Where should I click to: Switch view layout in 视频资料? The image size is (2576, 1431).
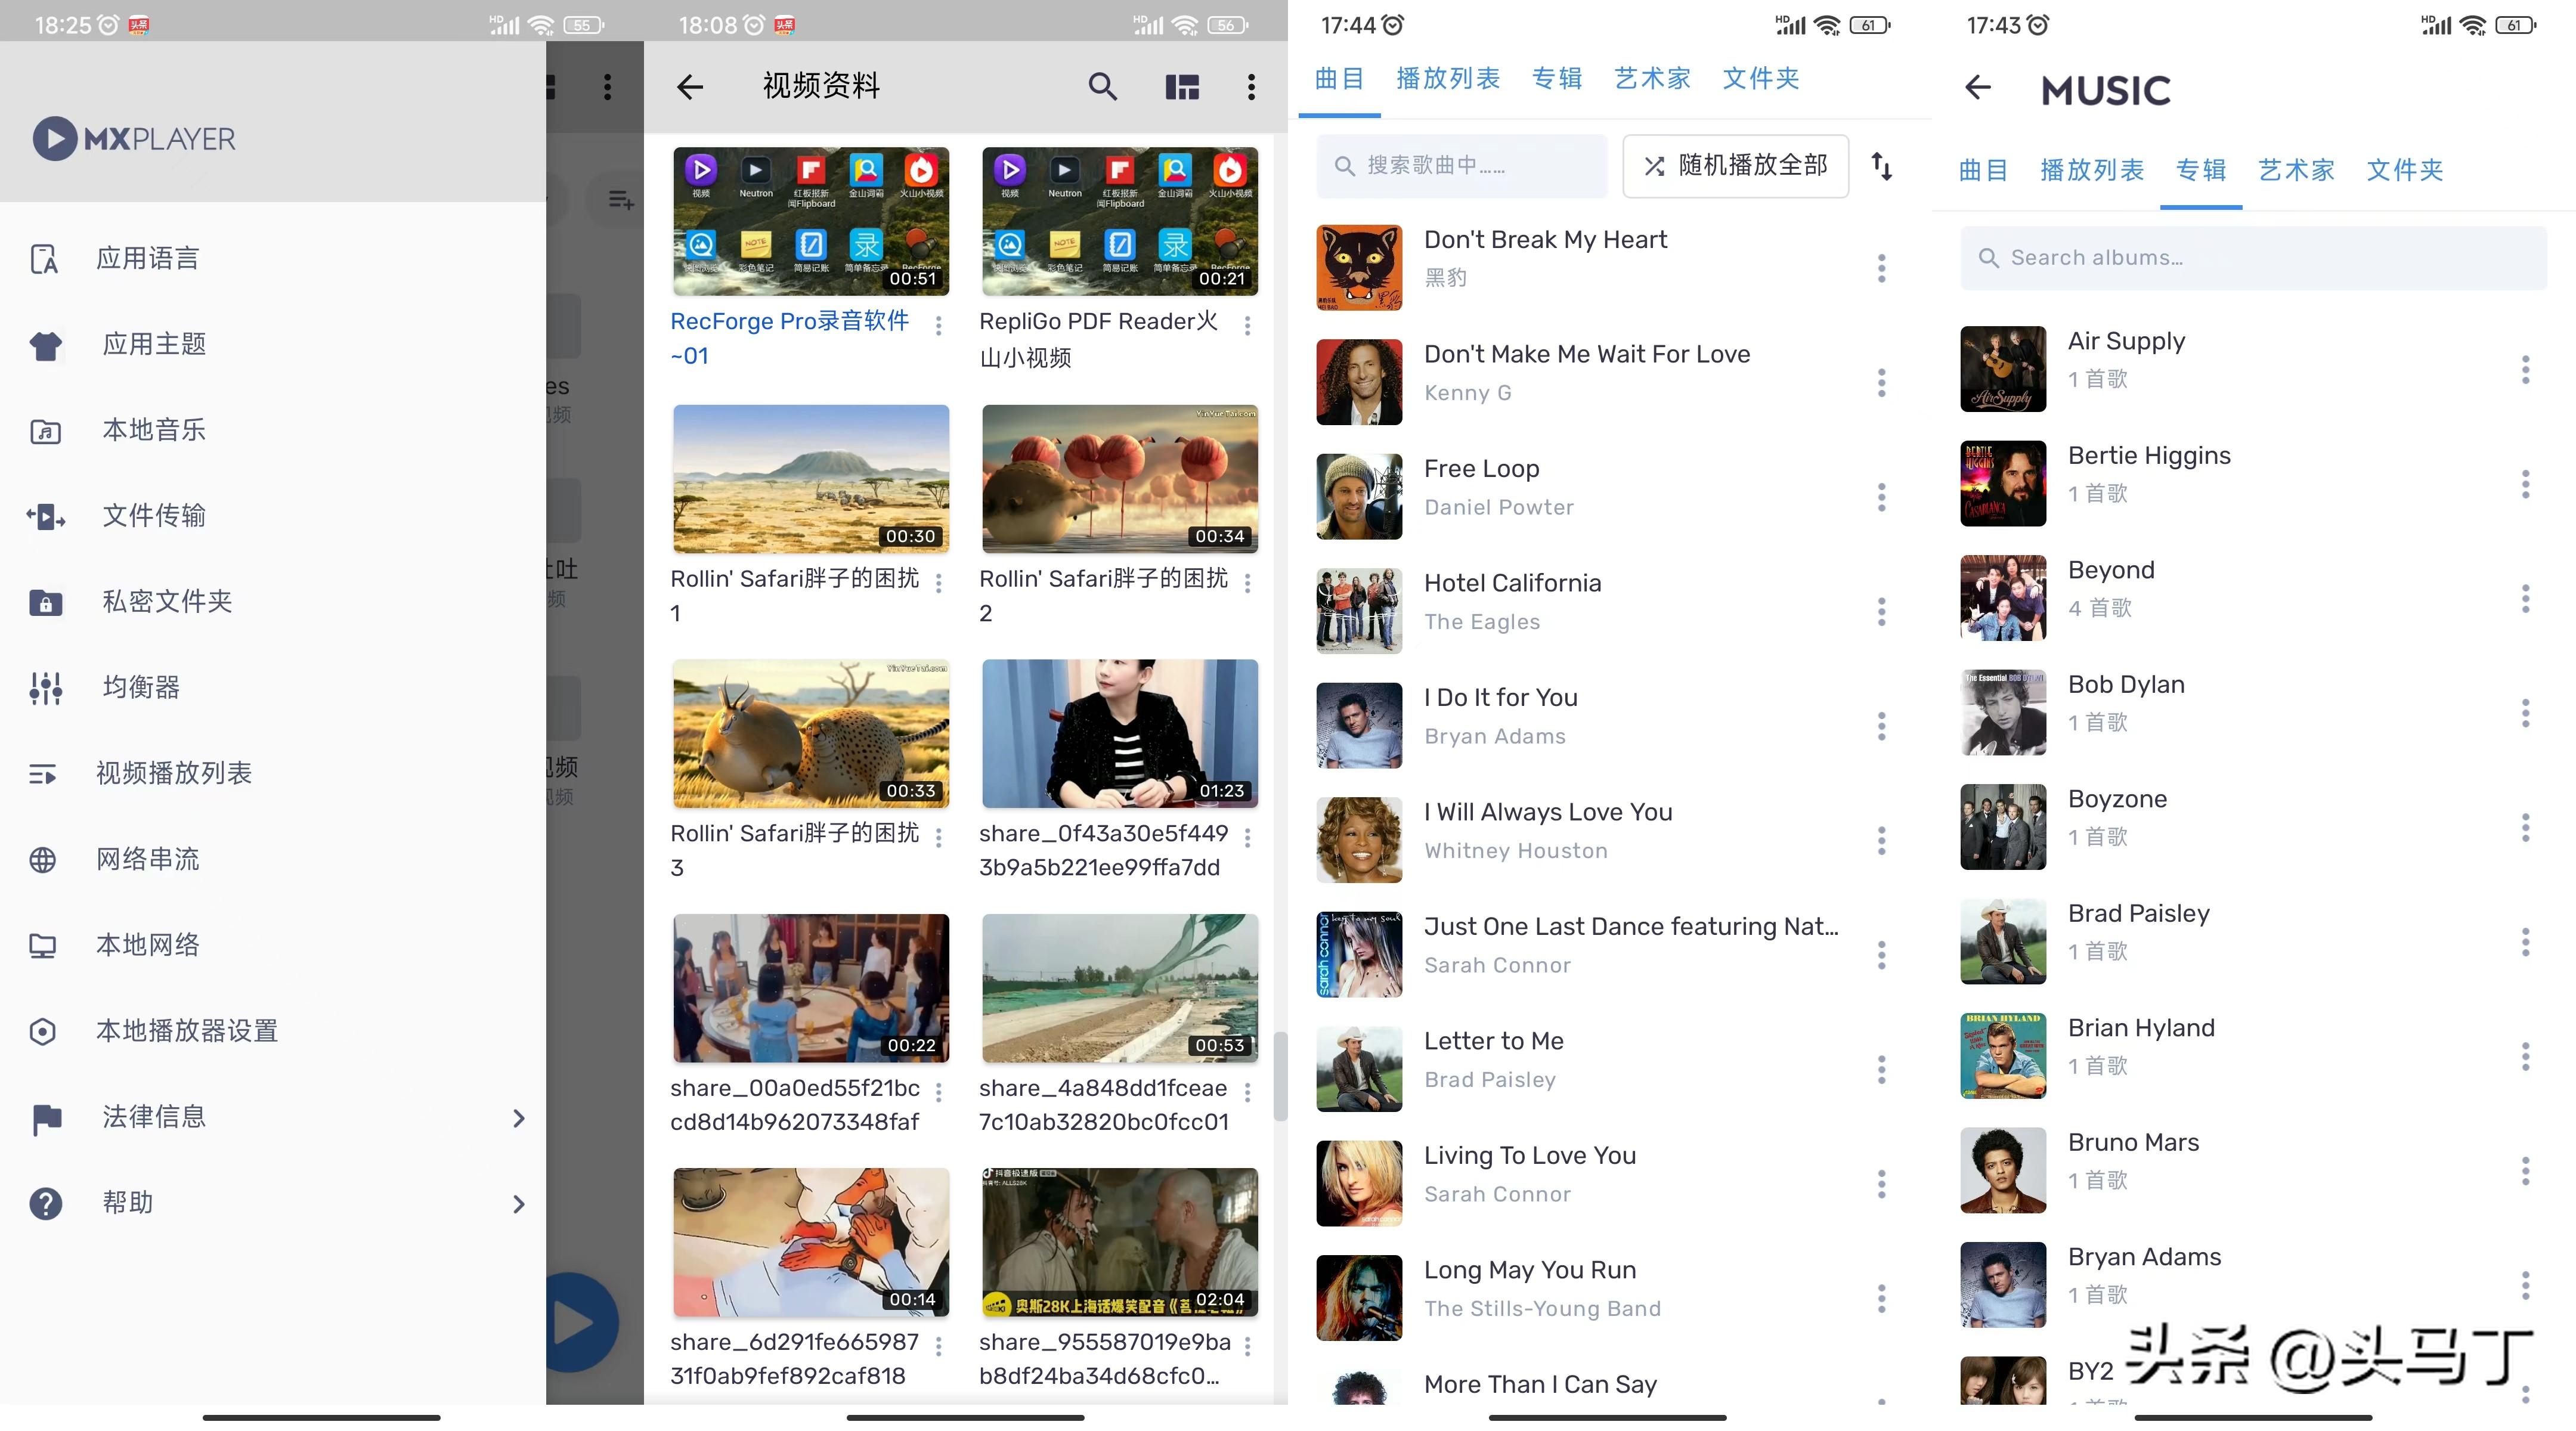click(1182, 87)
